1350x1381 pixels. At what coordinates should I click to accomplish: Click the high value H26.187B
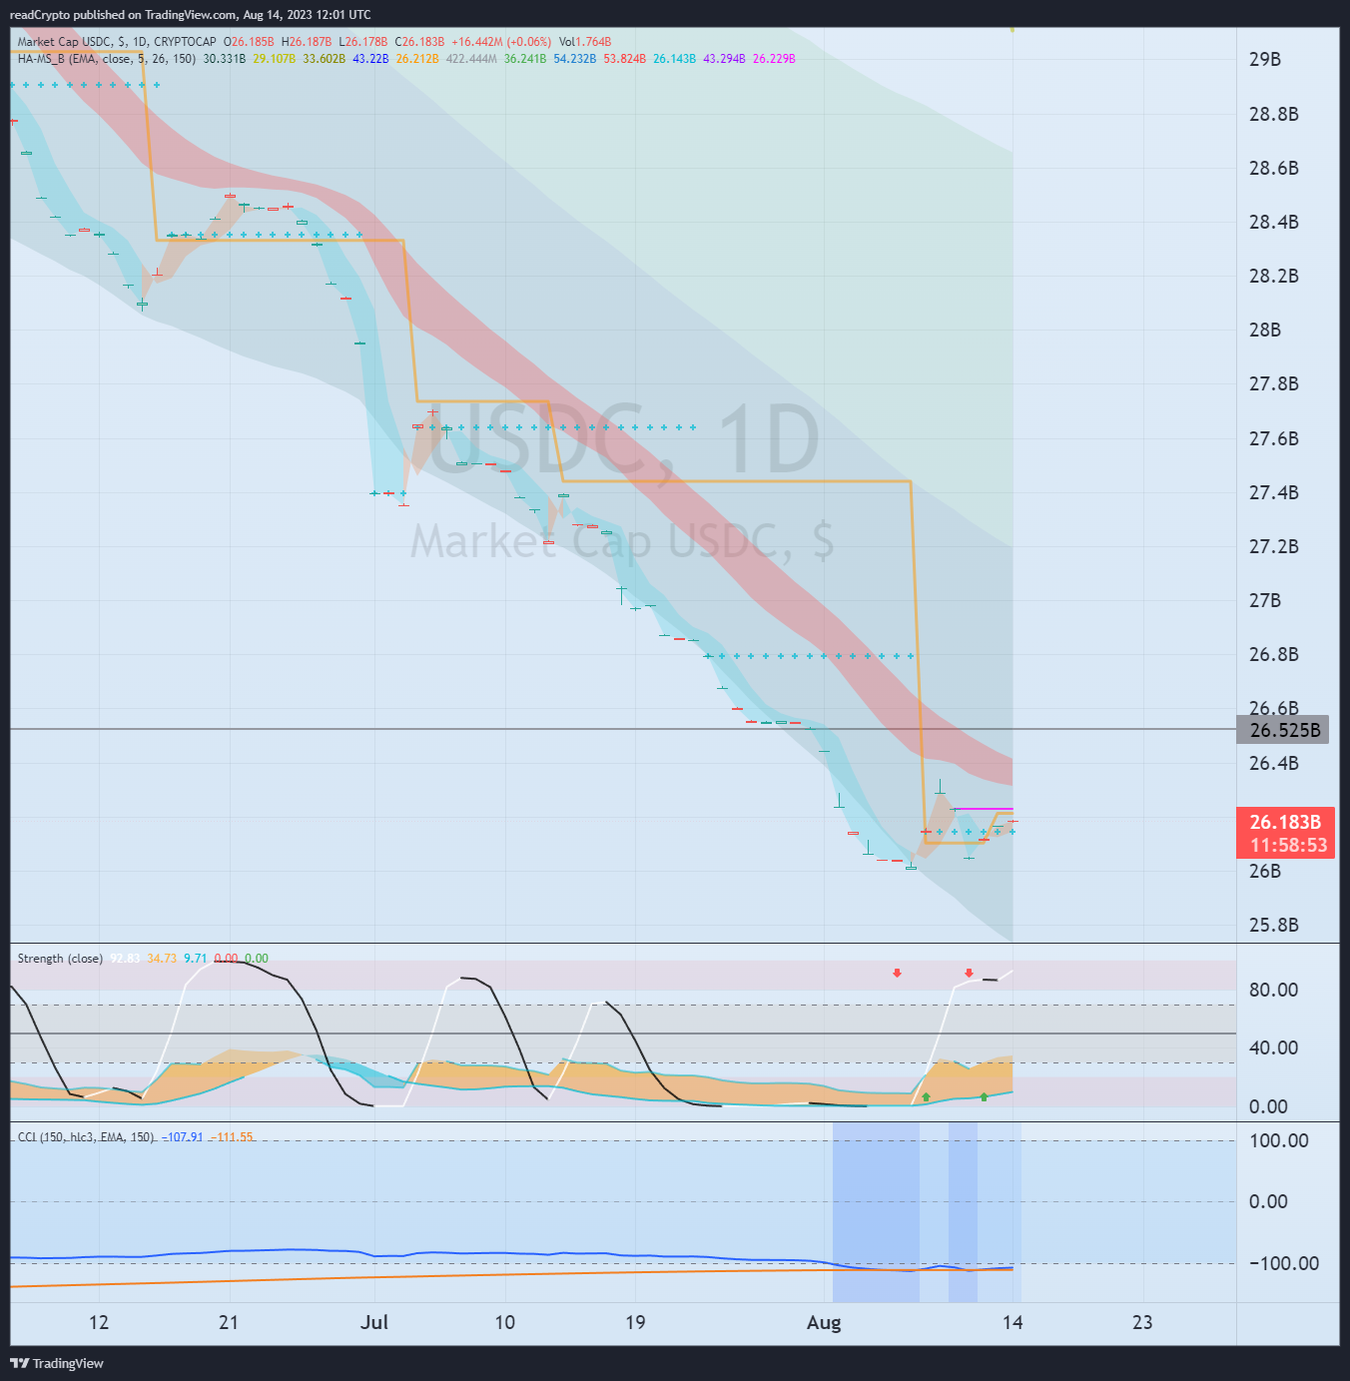307,42
